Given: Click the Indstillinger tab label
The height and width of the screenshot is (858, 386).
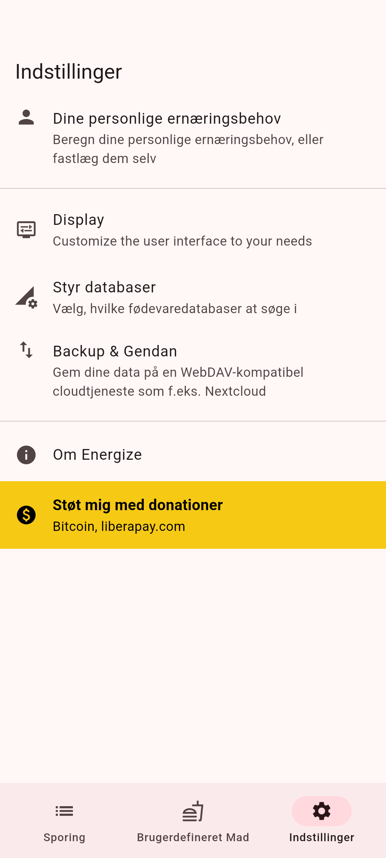Looking at the screenshot, I should click(x=322, y=838).
